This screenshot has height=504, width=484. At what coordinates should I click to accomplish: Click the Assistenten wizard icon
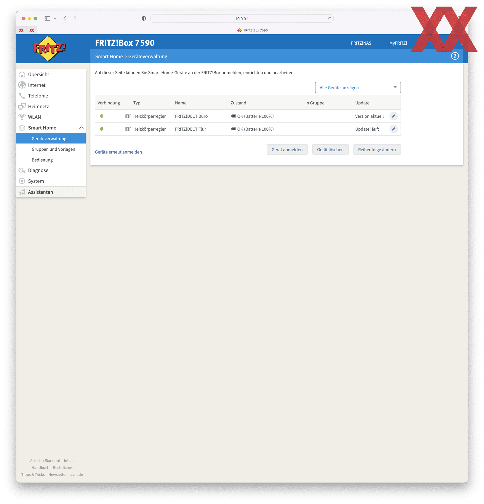[22, 192]
